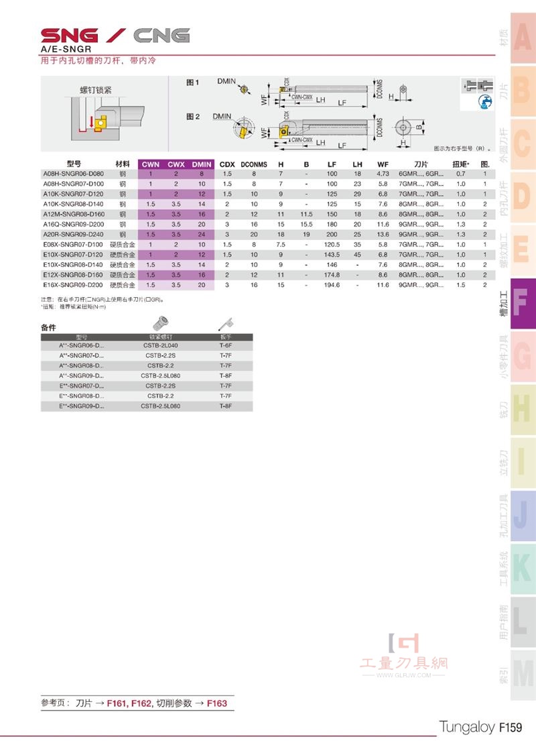Select row A12M-SNGR08-D160

(x=267, y=214)
